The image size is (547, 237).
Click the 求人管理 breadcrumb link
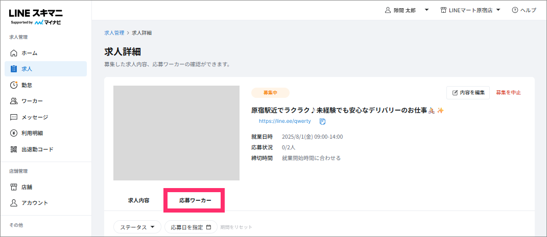pos(114,33)
